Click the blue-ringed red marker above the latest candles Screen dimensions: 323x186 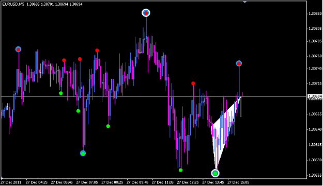coord(239,64)
